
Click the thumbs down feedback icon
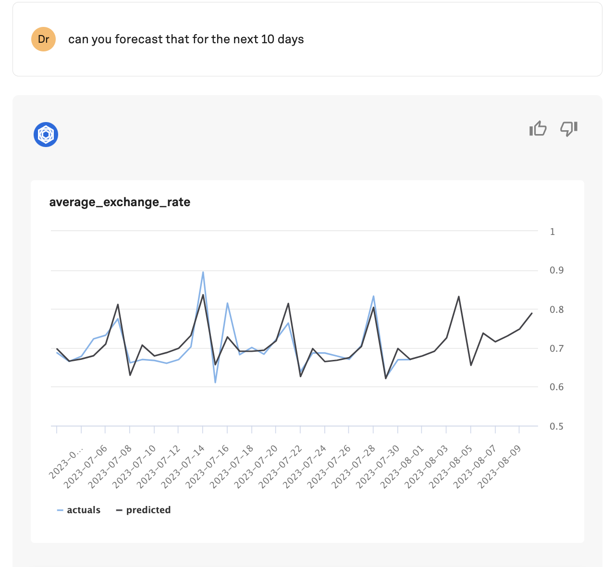point(569,129)
